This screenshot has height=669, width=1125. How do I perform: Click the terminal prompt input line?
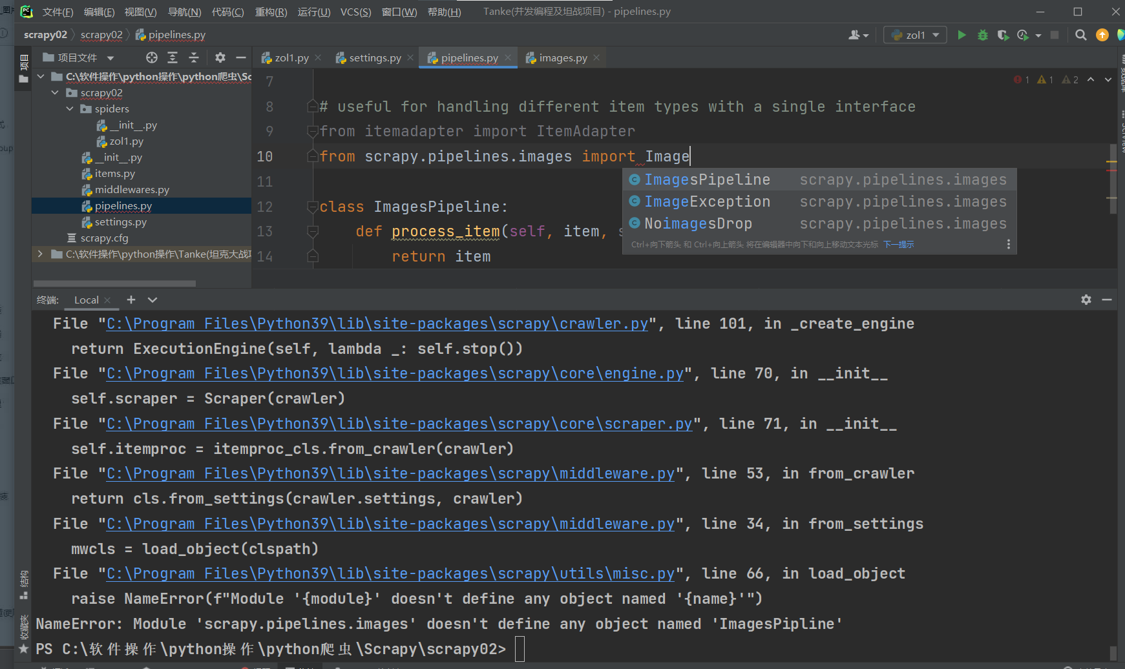(x=520, y=649)
